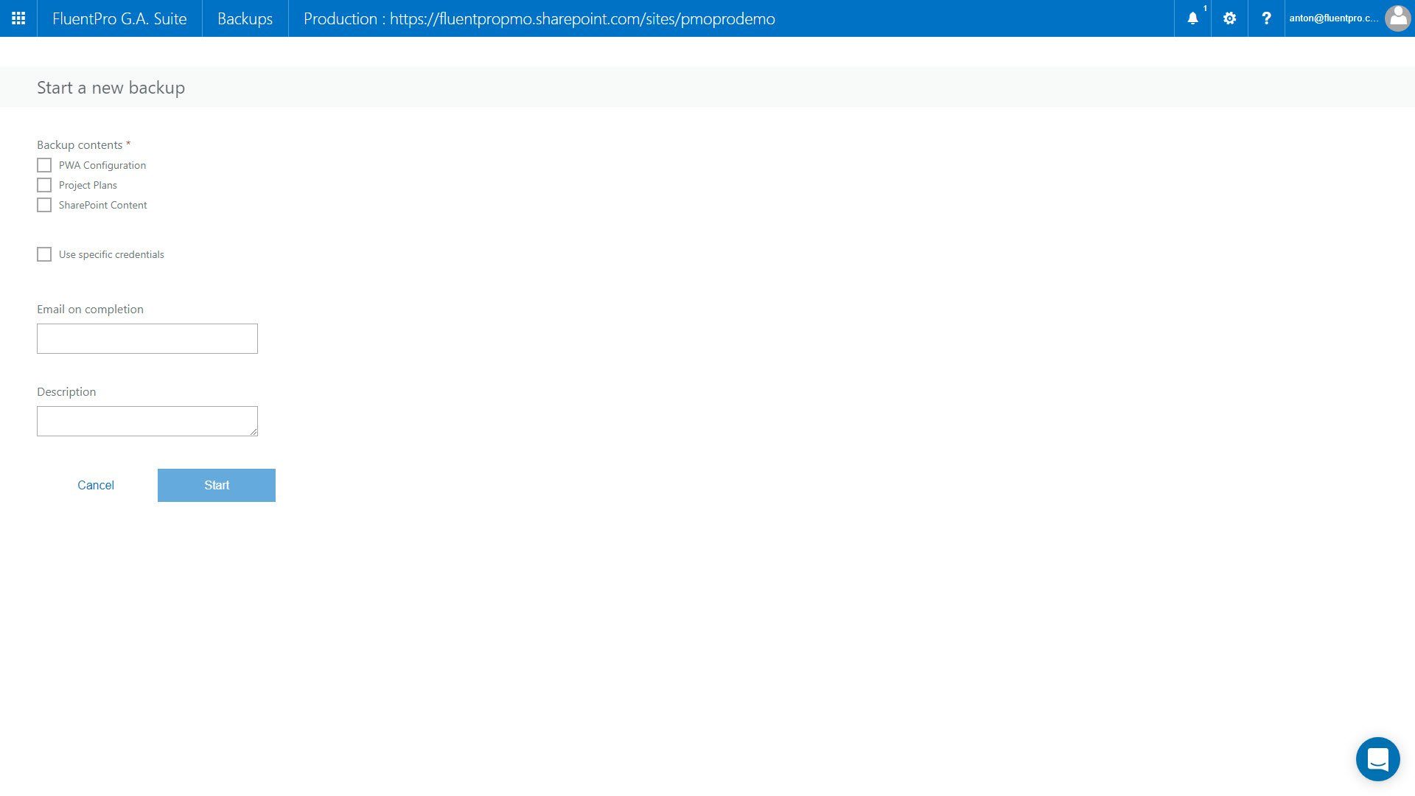Viewport: 1415px width, 796px height.
Task: Open the Production environment URL selector
Action: (x=539, y=18)
